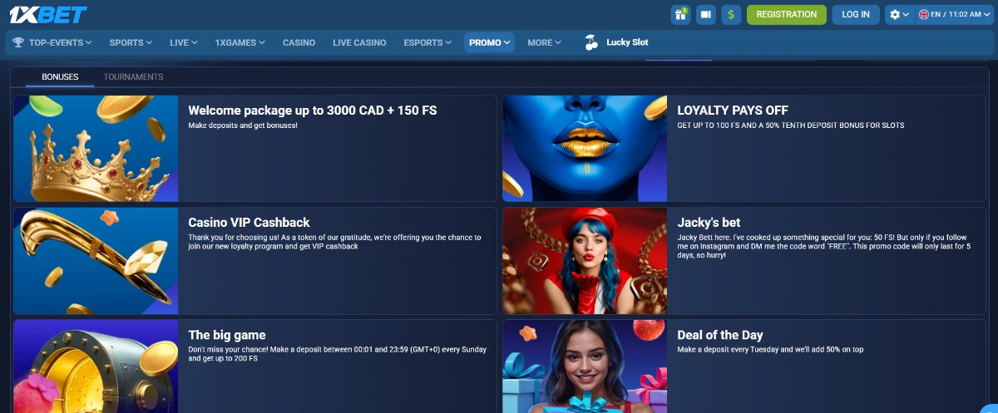
Task: Open The big game vault image
Action: (x=96, y=366)
